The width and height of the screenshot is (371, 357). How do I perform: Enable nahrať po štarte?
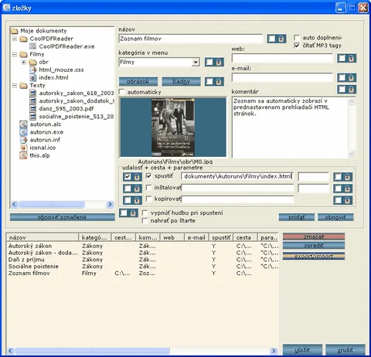click(x=145, y=221)
